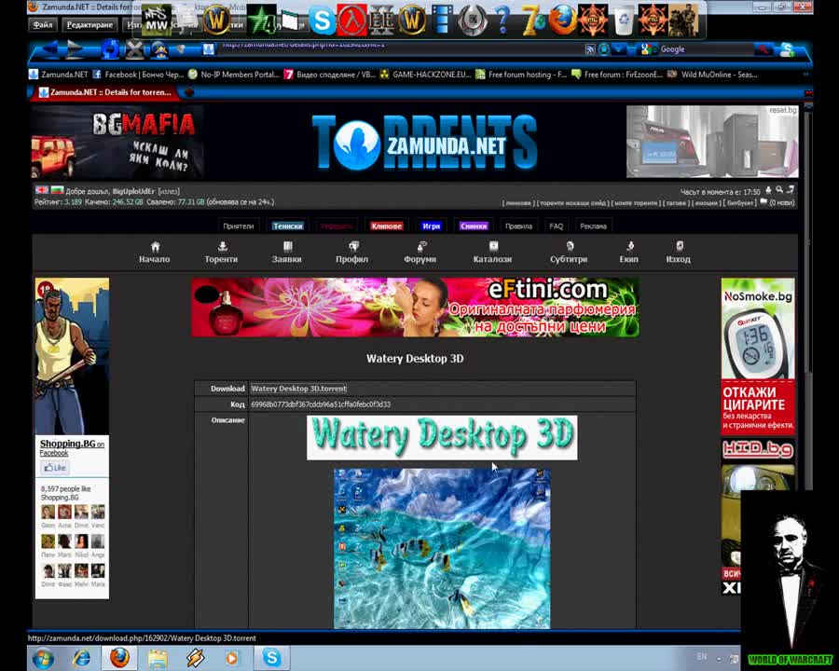The image size is (839, 671).
Task: Open the Тениски tab link
Action: click(x=288, y=226)
